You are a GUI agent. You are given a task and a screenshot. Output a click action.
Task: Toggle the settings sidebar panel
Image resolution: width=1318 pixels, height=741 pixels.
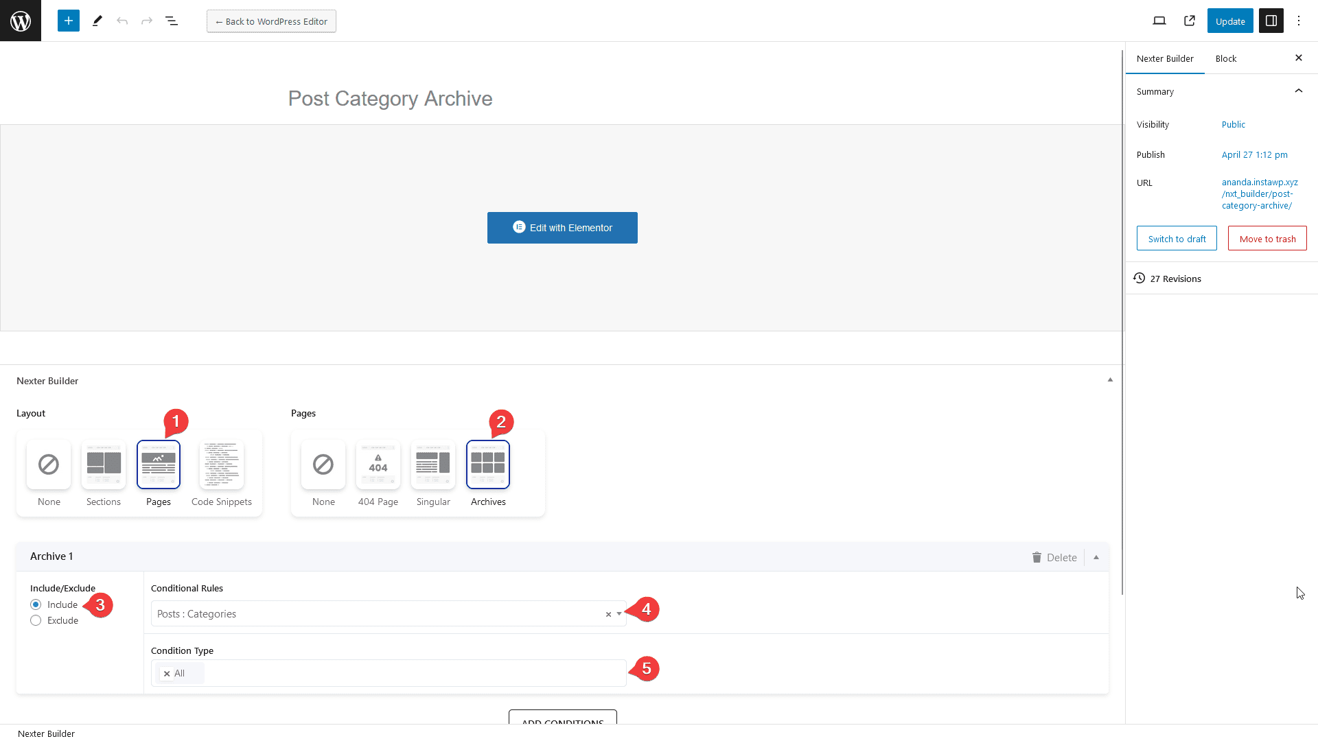click(1271, 21)
